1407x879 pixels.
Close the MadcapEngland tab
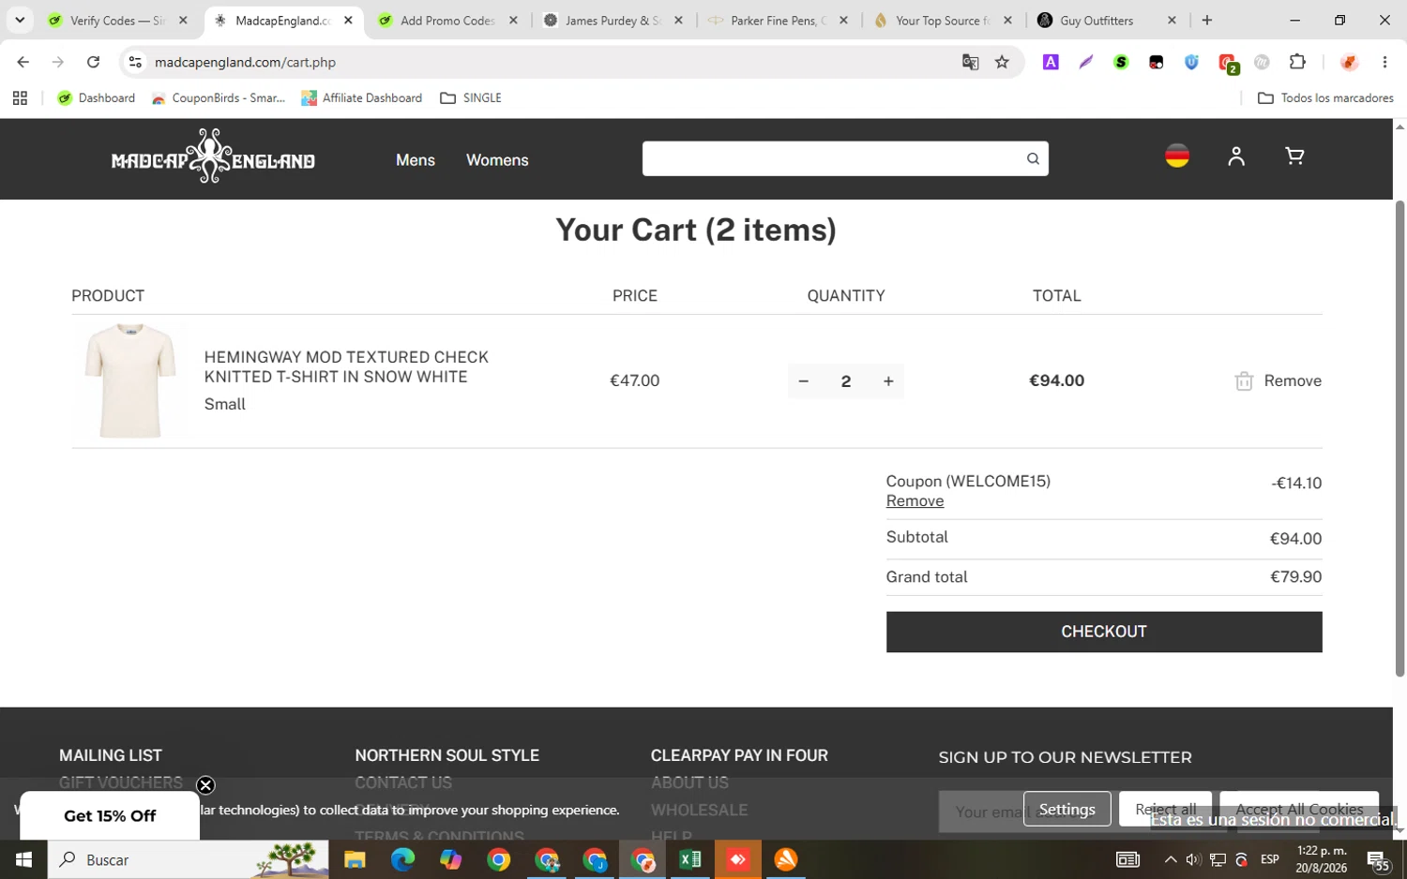point(348,20)
